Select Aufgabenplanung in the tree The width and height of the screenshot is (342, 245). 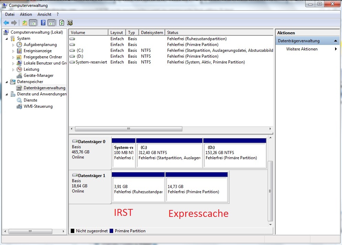pyautogui.click(x=40, y=45)
